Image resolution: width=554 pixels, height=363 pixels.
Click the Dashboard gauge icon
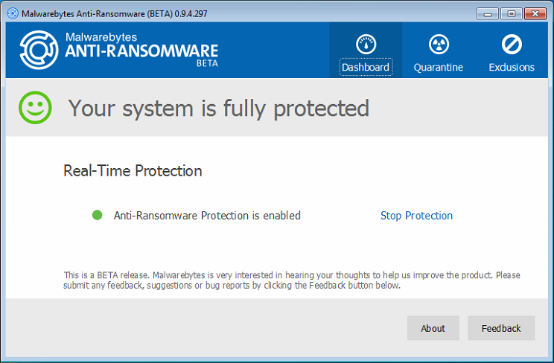click(366, 44)
